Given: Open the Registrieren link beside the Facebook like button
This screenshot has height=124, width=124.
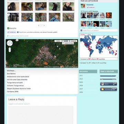Looking at the screenshot, I should tap(23, 32).
